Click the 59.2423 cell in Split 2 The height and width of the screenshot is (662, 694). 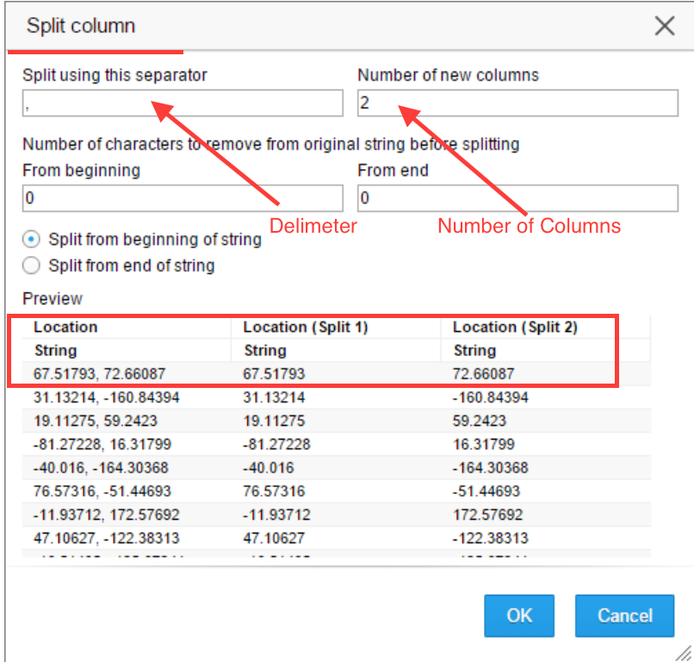coord(479,421)
